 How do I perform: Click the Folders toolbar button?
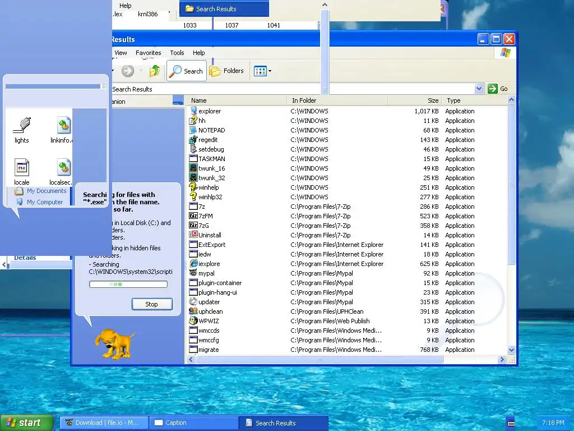tap(226, 71)
